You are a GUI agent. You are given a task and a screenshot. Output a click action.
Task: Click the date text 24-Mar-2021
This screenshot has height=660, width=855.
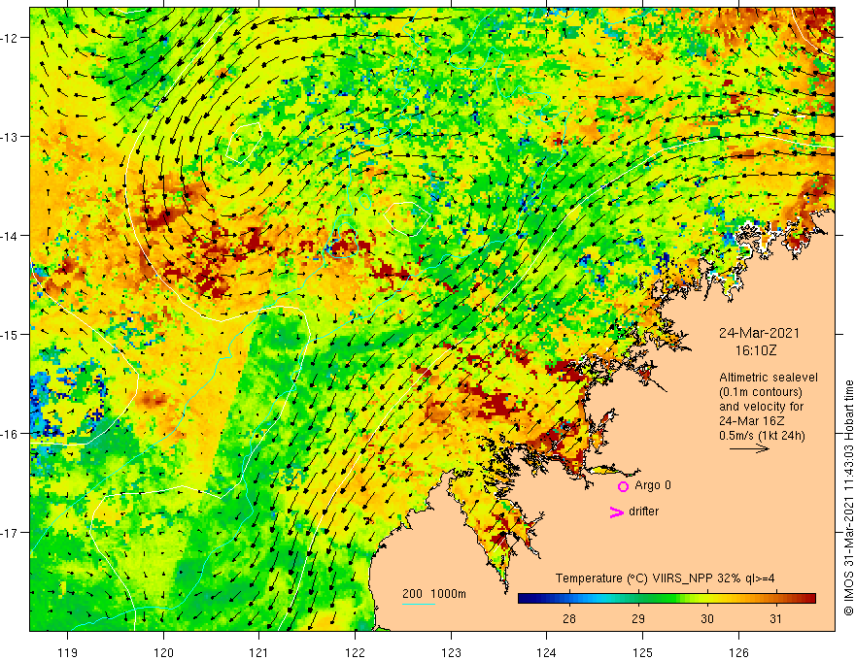[x=759, y=333]
